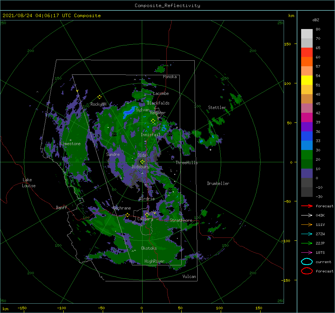Image resolution: width=335 pixels, height=313 pixels.
Task: Click the Olds city label
Action: pos(142,155)
